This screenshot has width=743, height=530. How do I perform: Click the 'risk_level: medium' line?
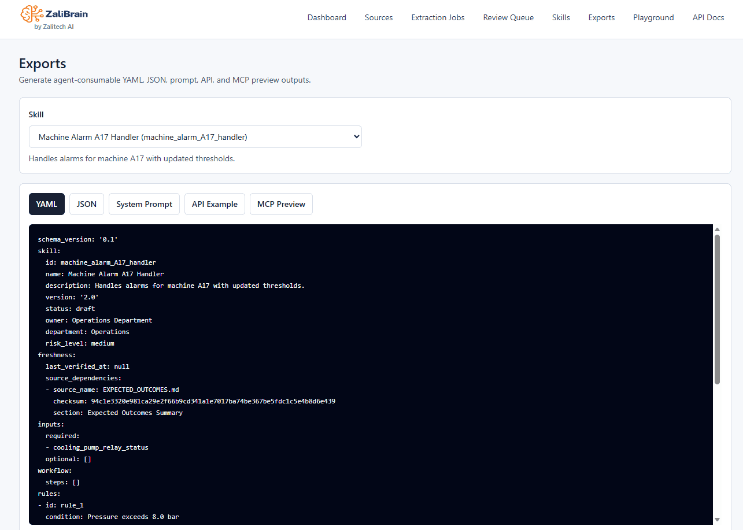coord(80,343)
